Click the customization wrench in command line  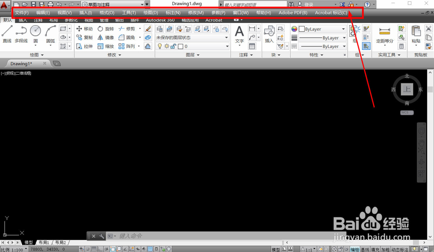coord(102,236)
